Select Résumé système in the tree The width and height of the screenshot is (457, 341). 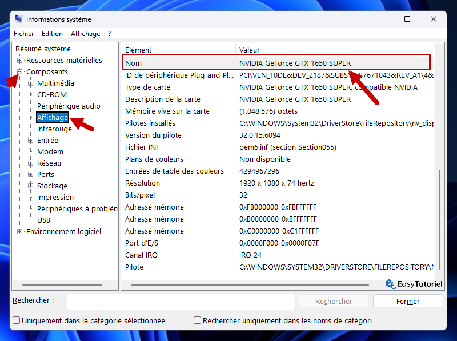point(43,49)
